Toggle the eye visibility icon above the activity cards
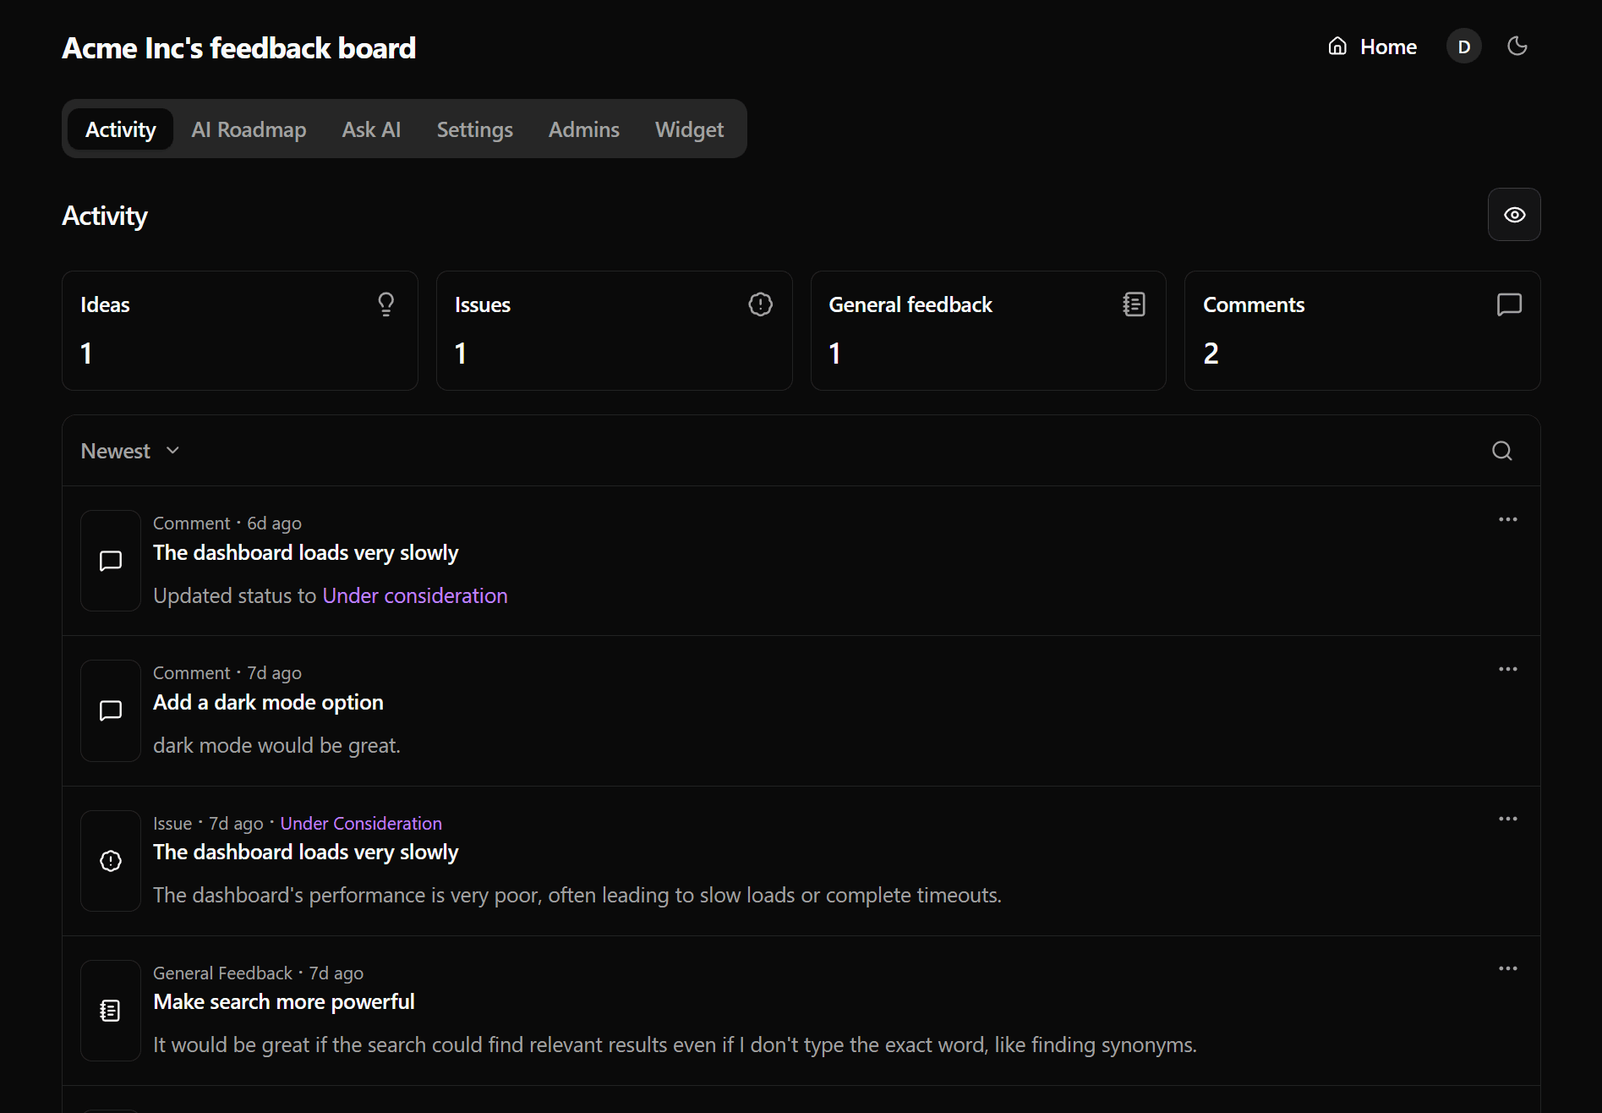1602x1113 pixels. (1514, 214)
